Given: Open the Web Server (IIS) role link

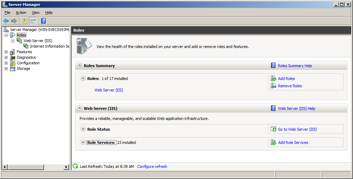Looking at the screenshot, I should (109, 90).
